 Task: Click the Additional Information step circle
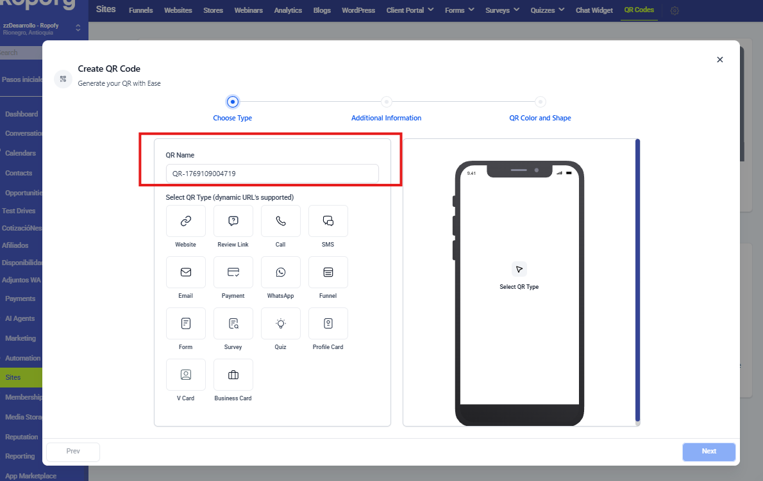click(387, 102)
